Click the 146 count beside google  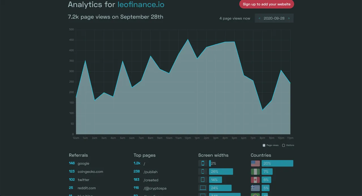coord(72,163)
